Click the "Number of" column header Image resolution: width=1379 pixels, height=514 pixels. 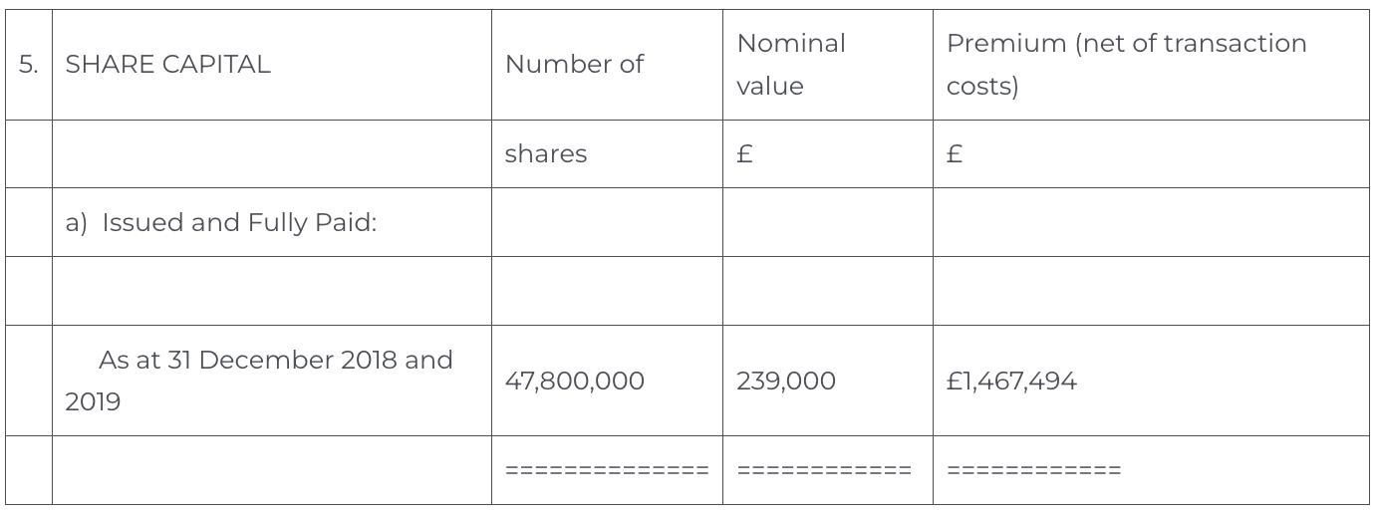tap(574, 65)
